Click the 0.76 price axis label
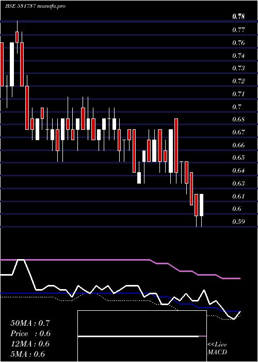258x362 pixels. point(238,43)
